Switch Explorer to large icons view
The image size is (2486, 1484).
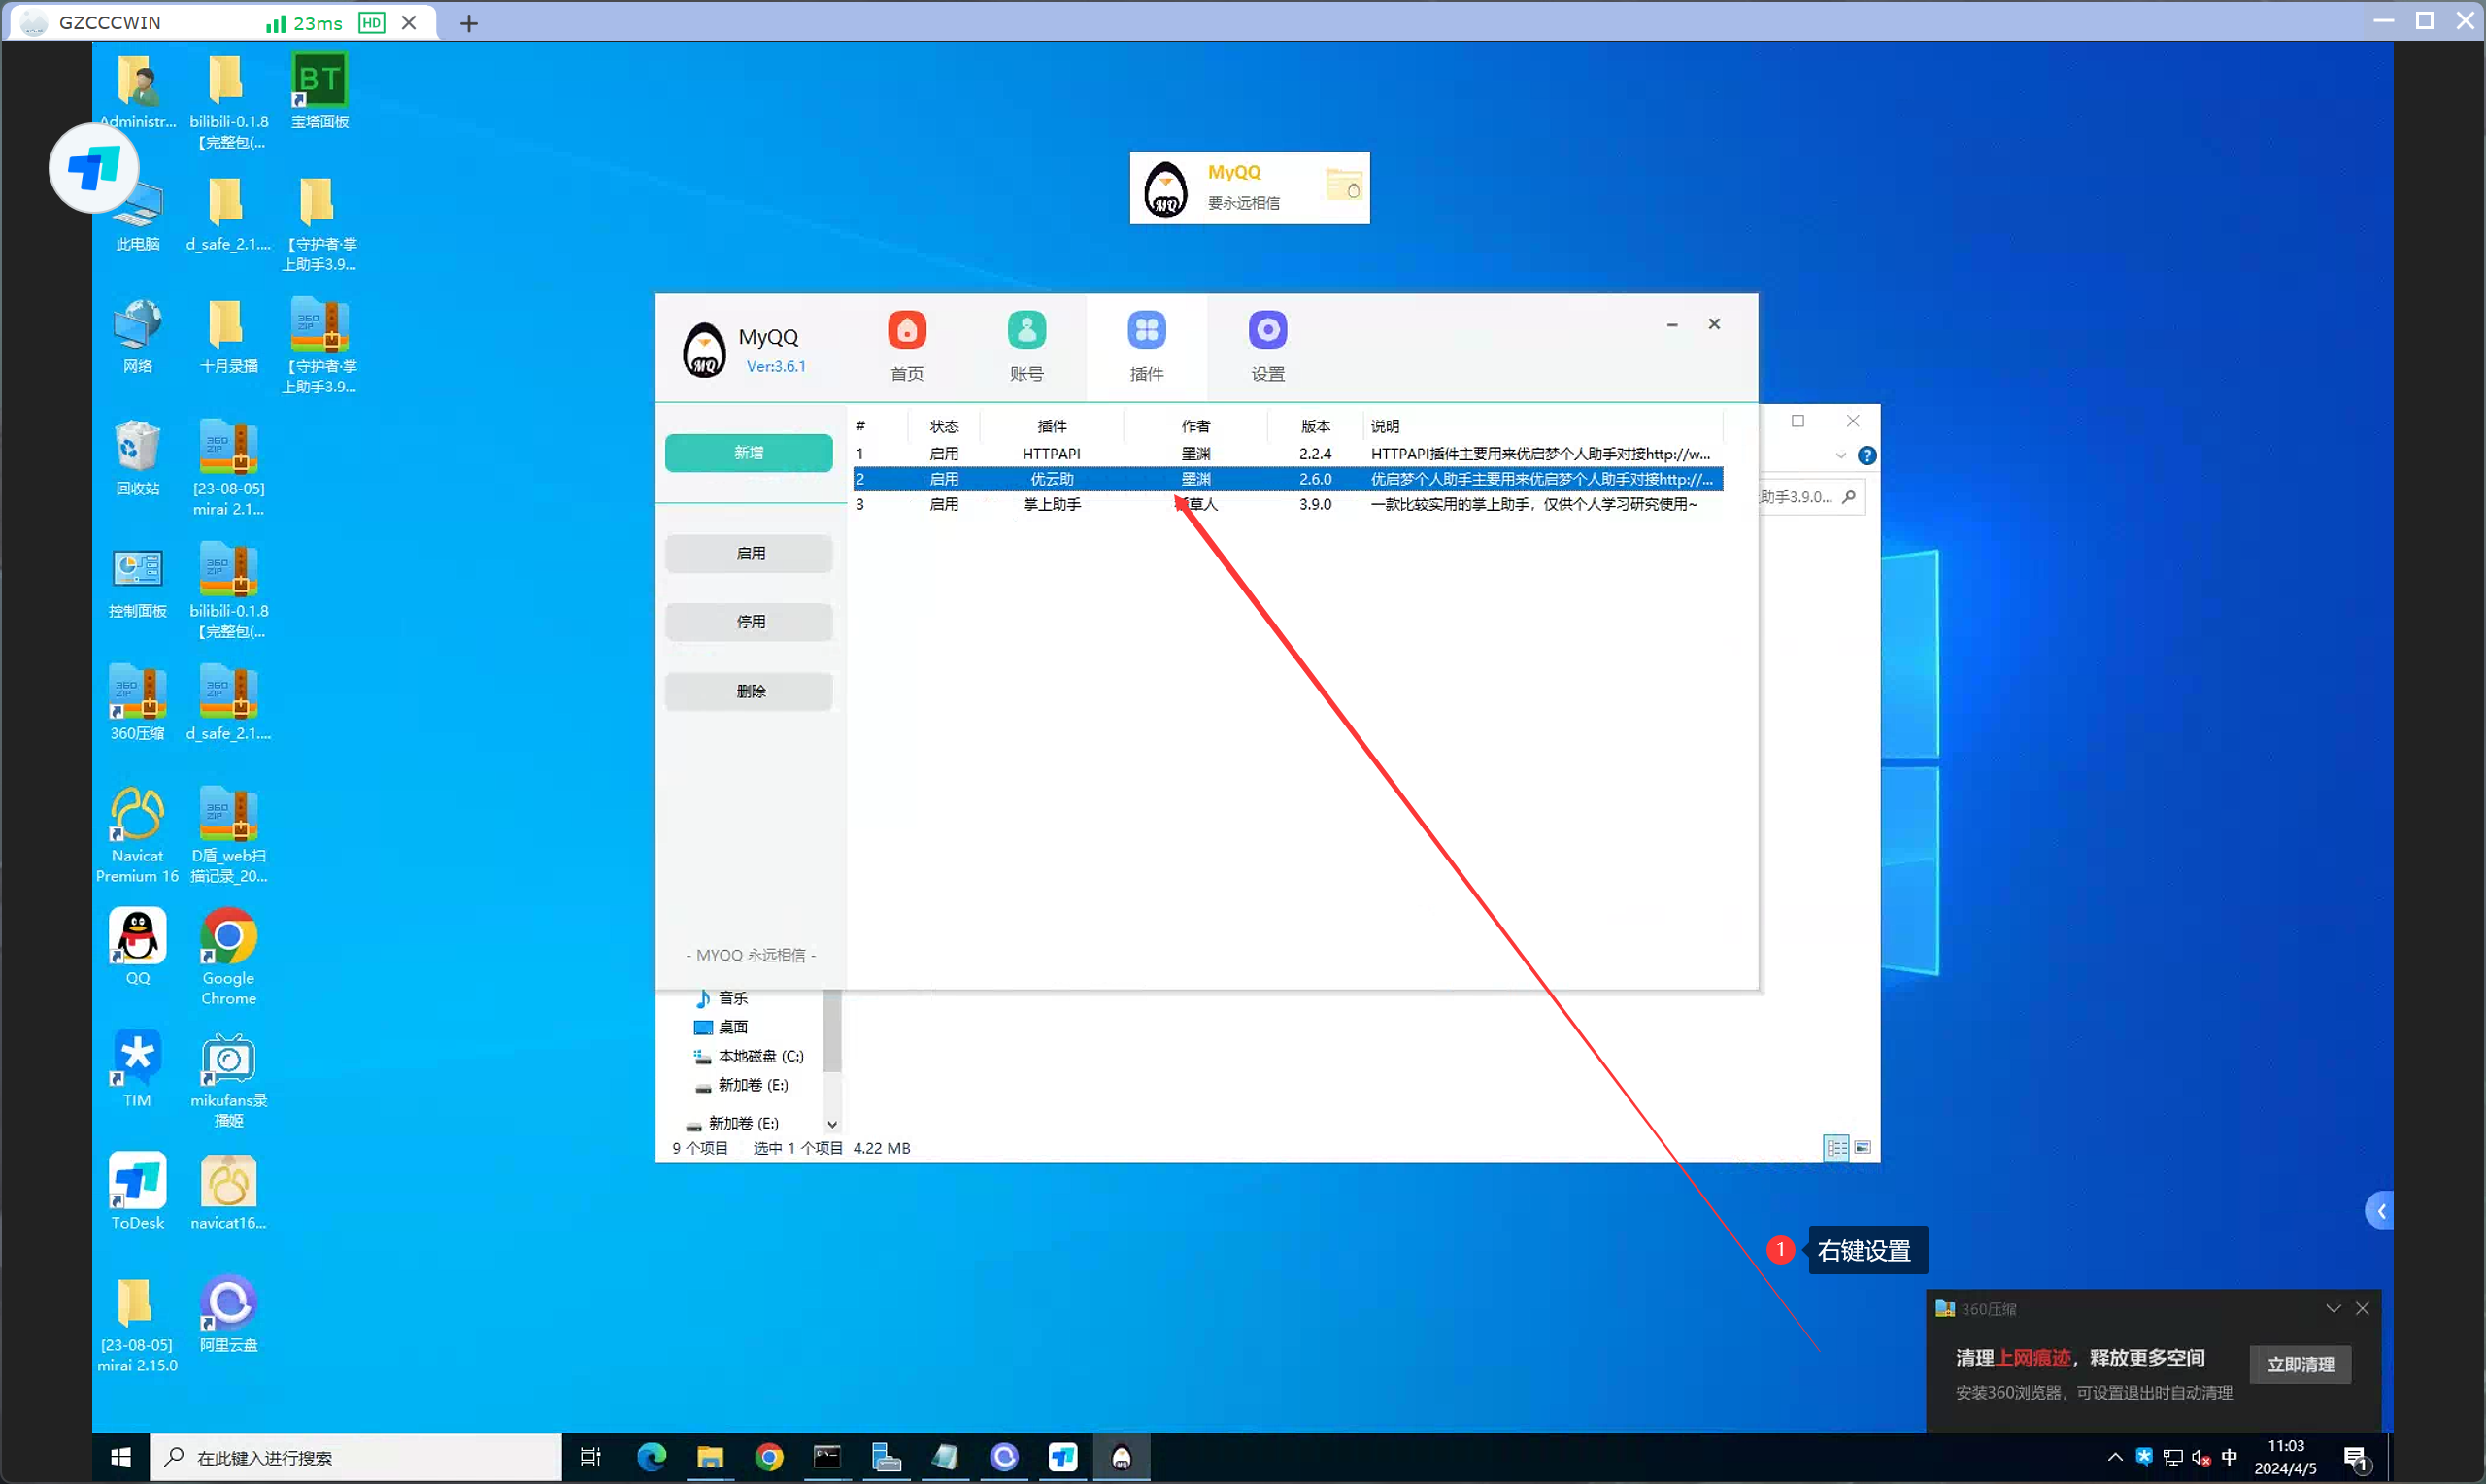(x=1863, y=1148)
